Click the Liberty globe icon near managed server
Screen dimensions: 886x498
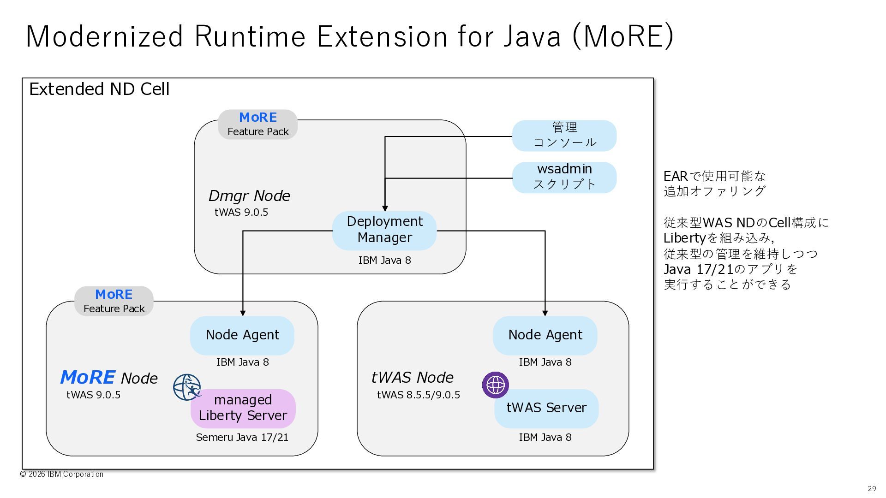tap(187, 387)
